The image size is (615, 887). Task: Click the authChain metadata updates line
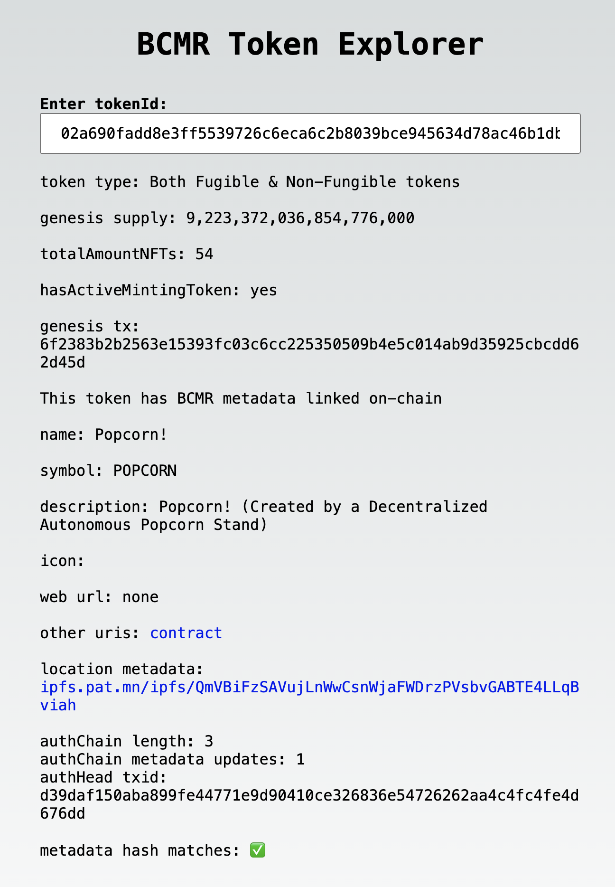[172, 759]
